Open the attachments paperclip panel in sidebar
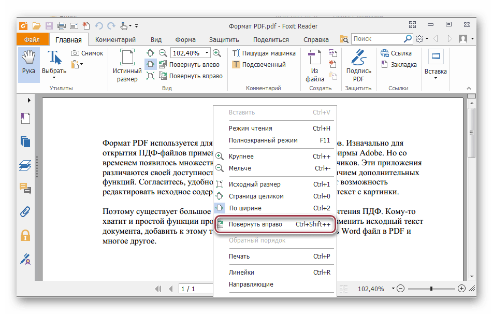The height and width of the screenshot is (314, 493). point(25,212)
